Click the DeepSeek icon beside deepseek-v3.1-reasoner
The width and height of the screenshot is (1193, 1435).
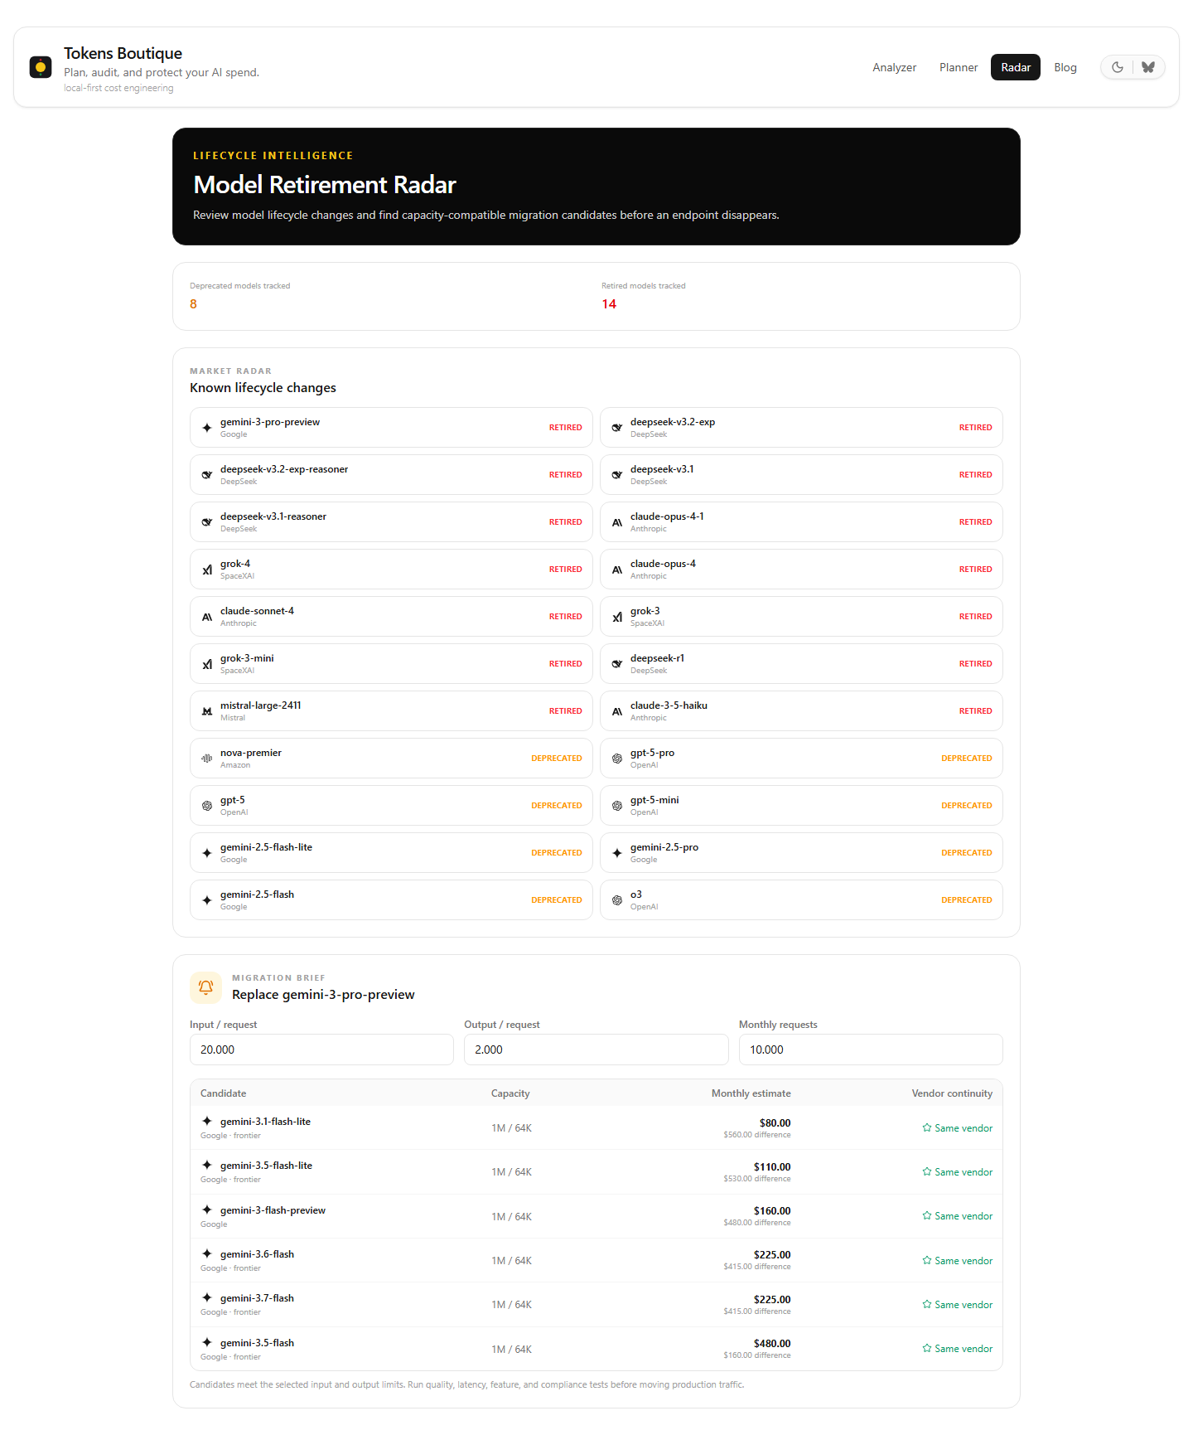coord(207,522)
